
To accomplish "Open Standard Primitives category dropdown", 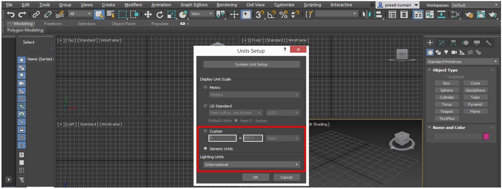I will pos(462,62).
